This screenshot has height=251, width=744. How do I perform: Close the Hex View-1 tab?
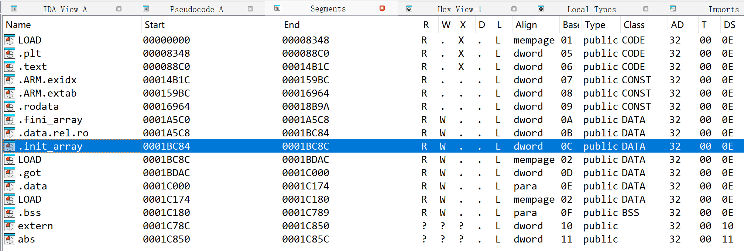pos(514,9)
